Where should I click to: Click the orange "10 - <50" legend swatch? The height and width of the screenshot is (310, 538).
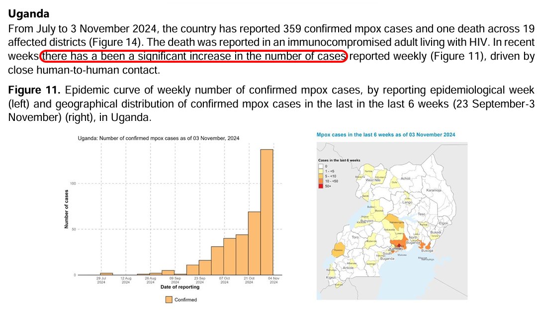tap(321, 181)
